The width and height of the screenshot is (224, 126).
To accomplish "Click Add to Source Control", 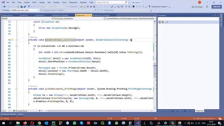I will point(204,119).
